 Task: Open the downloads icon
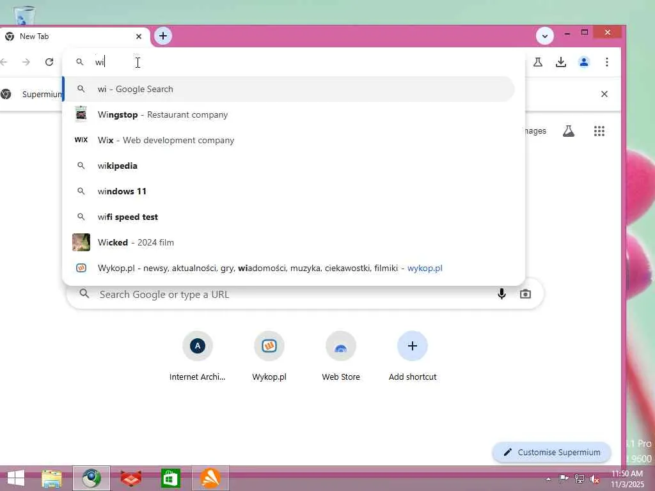click(561, 62)
